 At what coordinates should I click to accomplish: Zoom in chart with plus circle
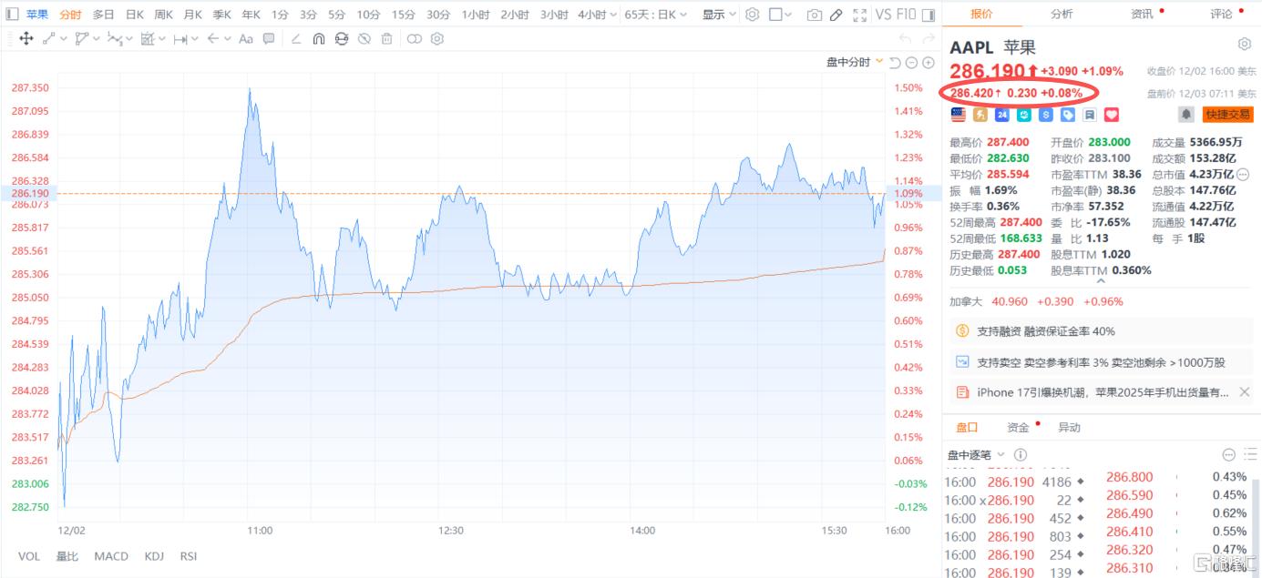click(x=929, y=62)
